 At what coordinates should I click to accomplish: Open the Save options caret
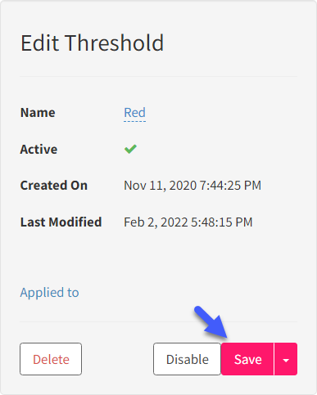pyautogui.click(x=286, y=359)
